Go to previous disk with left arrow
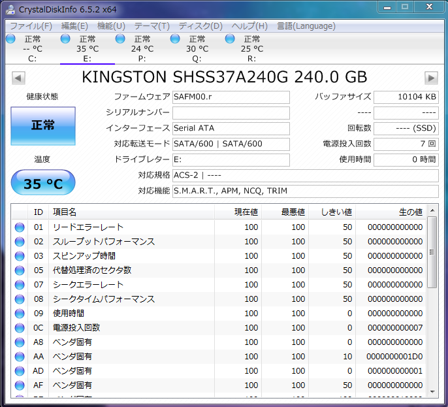The image size is (448, 407). coord(18,78)
